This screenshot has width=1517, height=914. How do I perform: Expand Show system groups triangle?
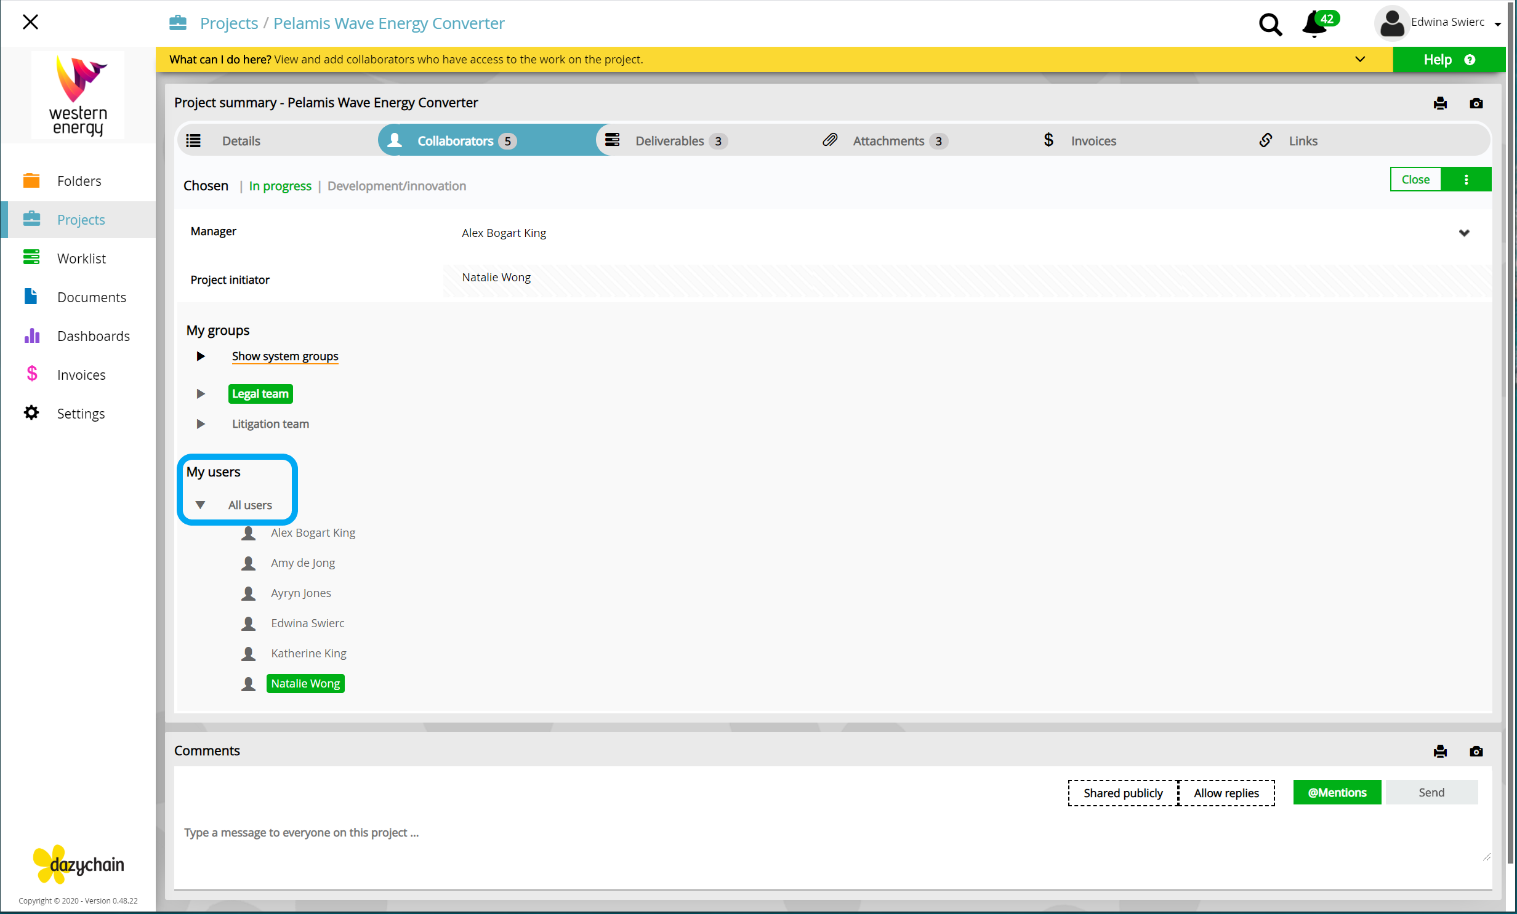pos(200,356)
